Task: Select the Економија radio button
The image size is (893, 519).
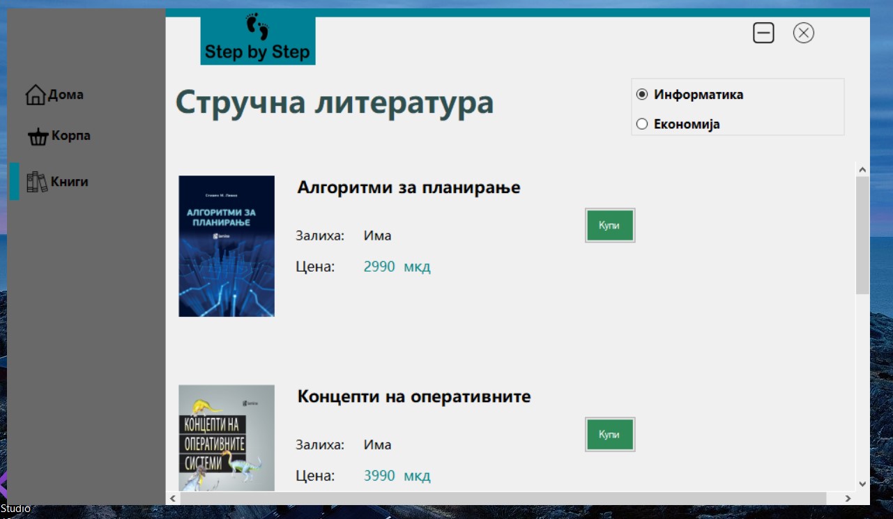Action: tap(642, 124)
